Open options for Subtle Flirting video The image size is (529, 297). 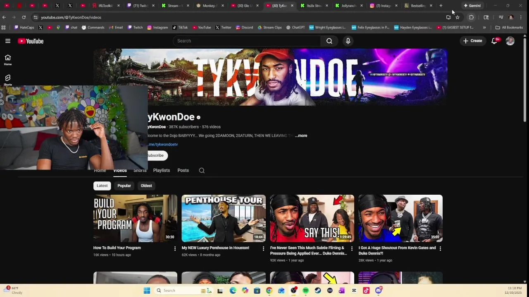click(x=352, y=248)
